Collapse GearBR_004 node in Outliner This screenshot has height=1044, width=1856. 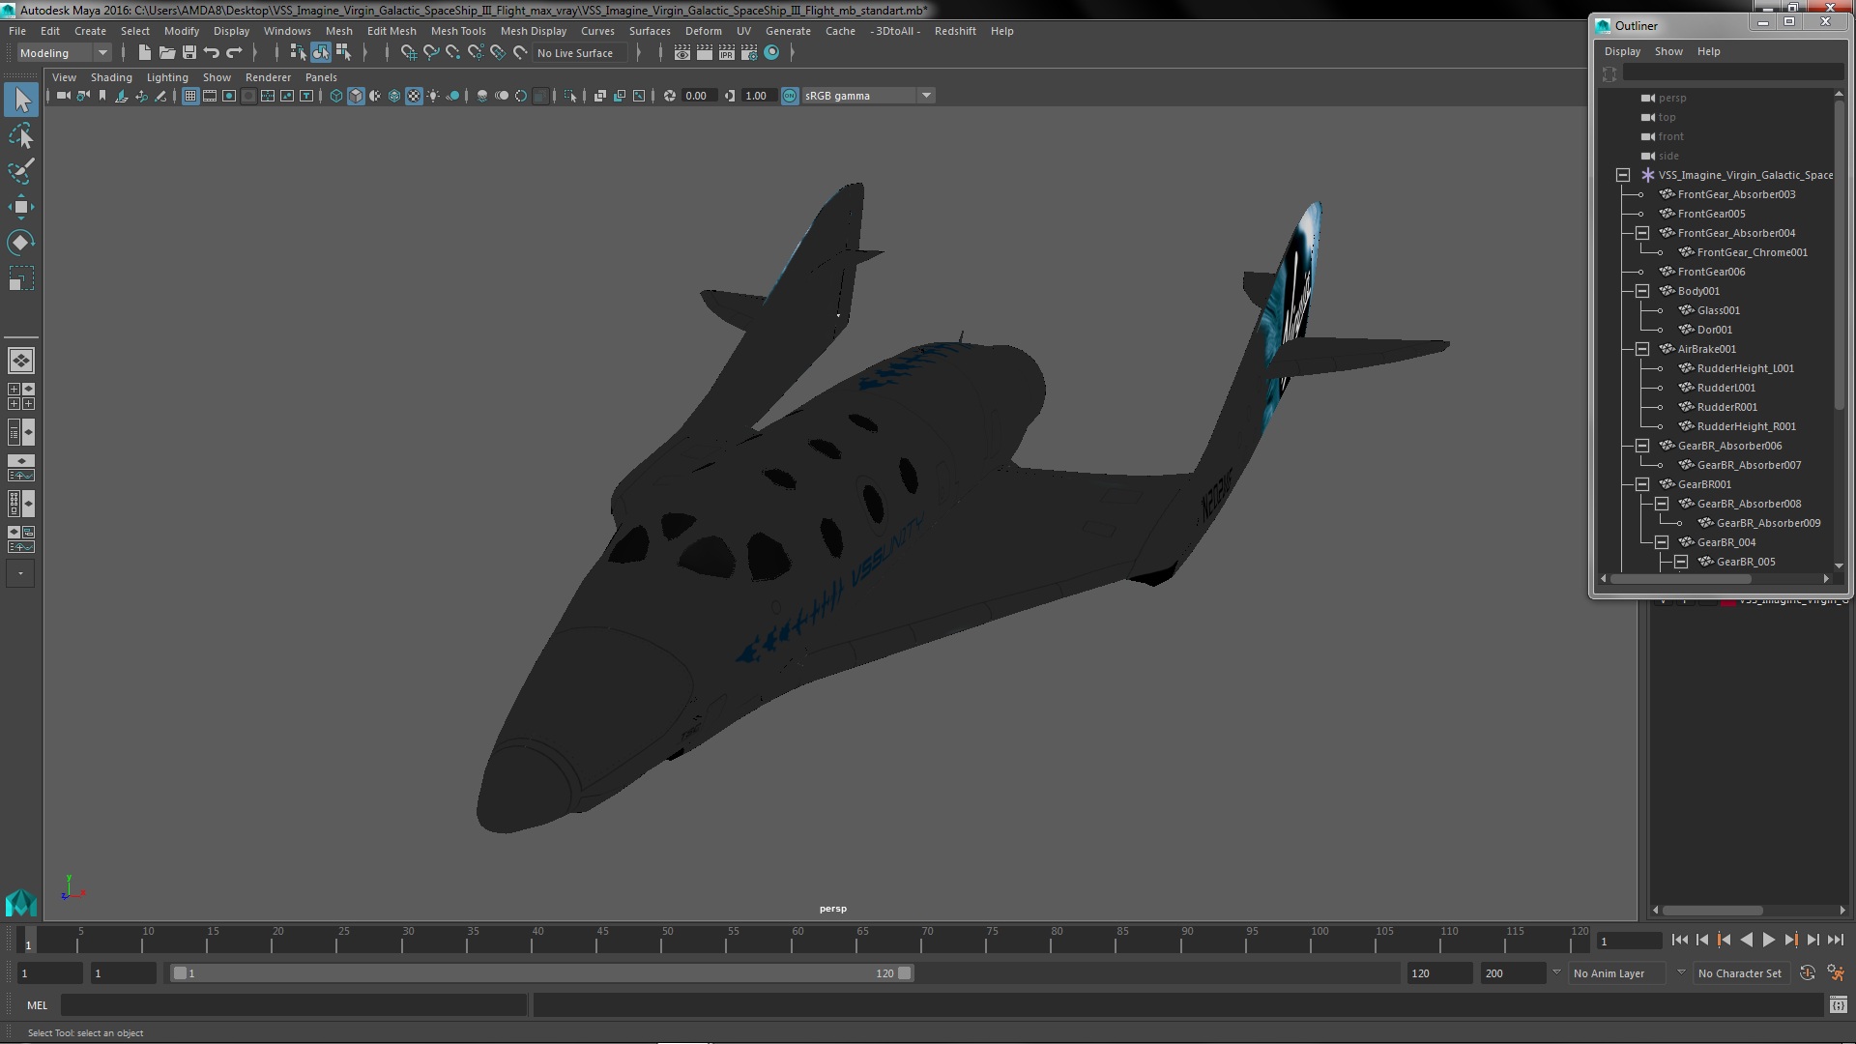pyautogui.click(x=1662, y=542)
